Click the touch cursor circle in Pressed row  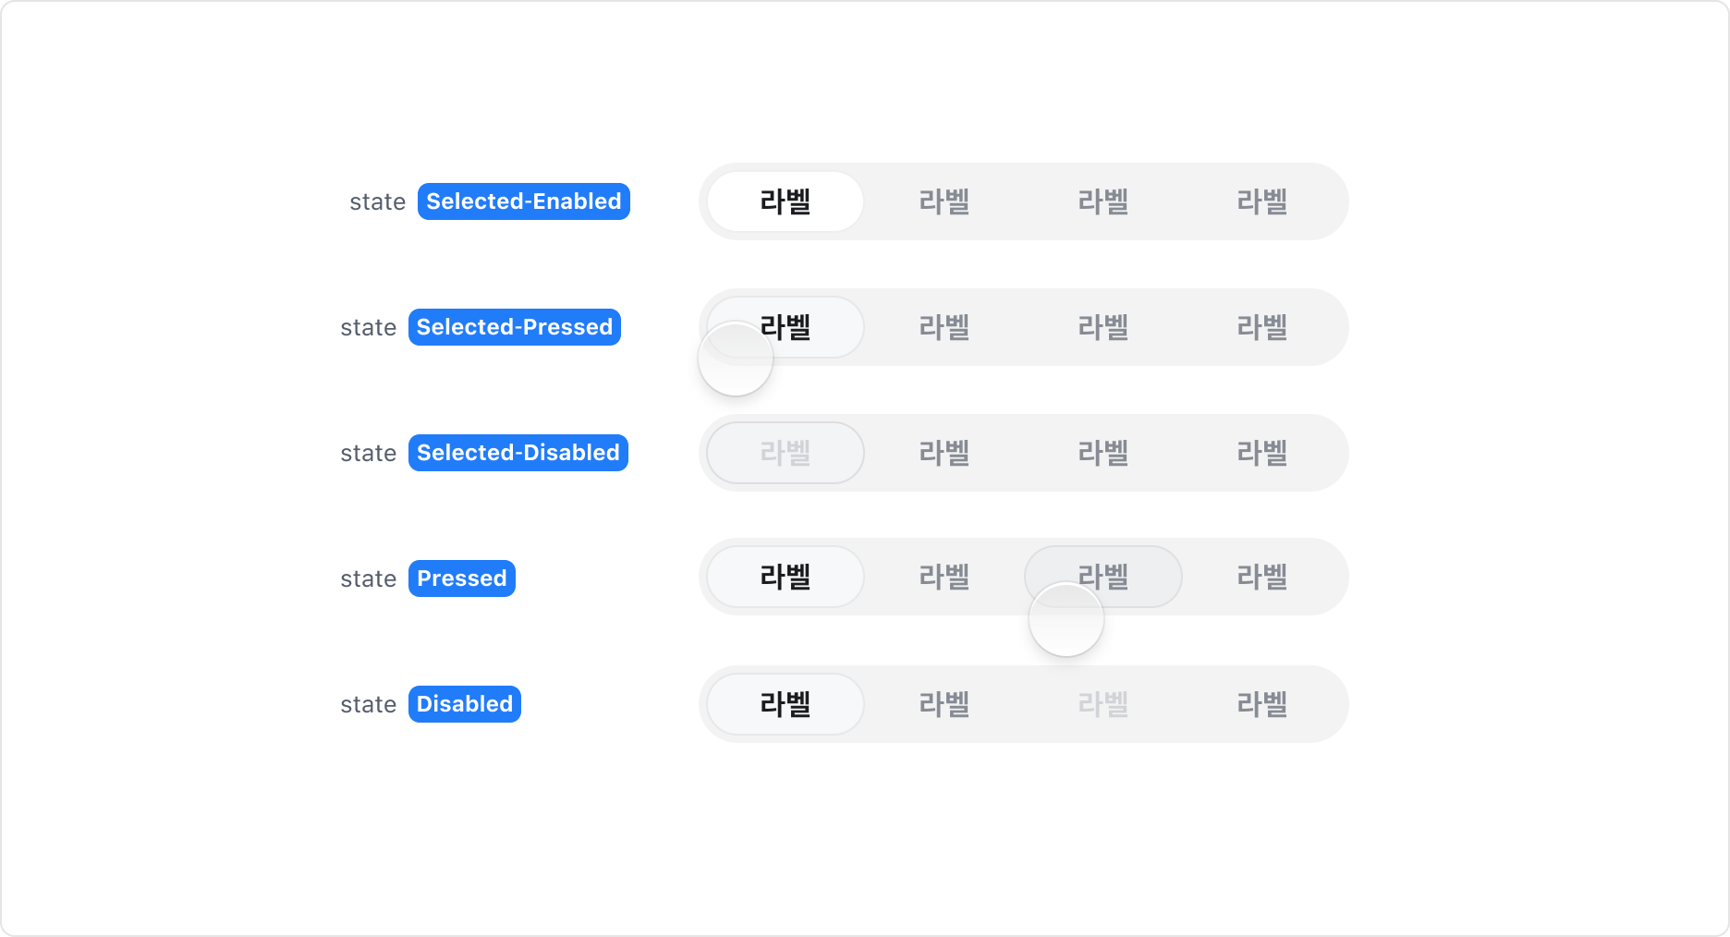coord(1066,619)
